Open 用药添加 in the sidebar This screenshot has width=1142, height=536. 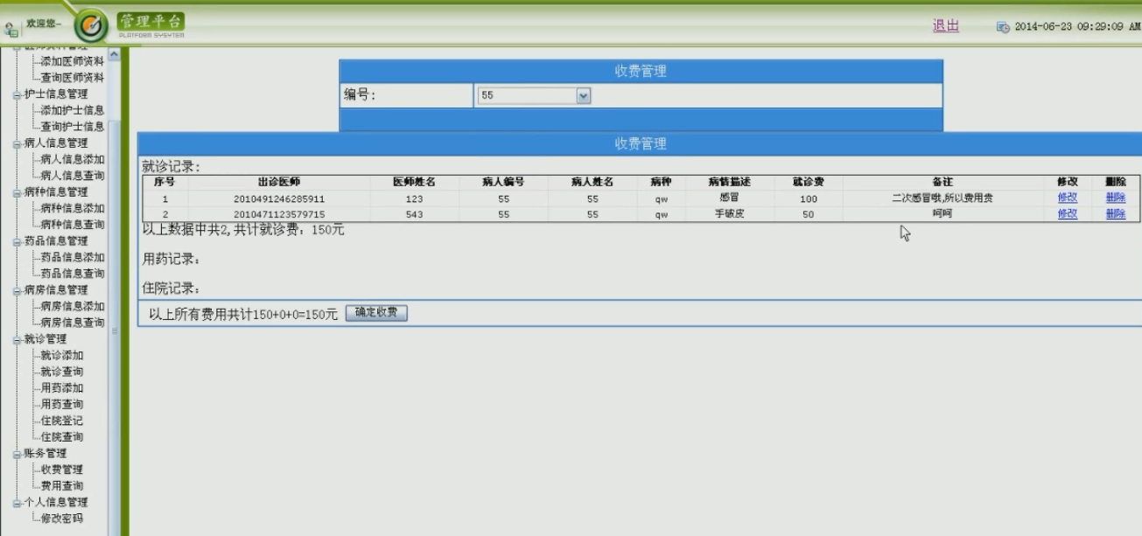(x=62, y=387)
